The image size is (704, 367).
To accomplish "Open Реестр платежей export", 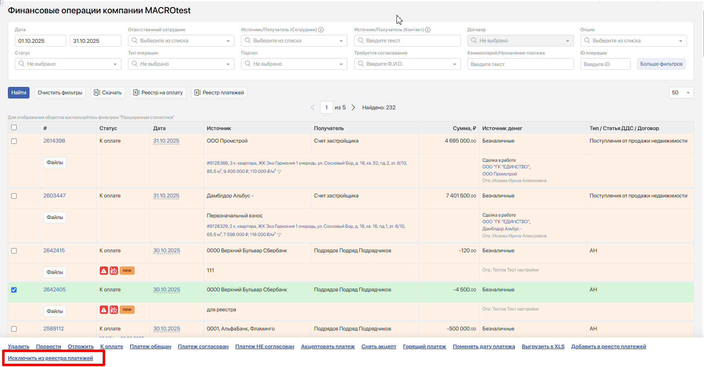I will 219,93.
